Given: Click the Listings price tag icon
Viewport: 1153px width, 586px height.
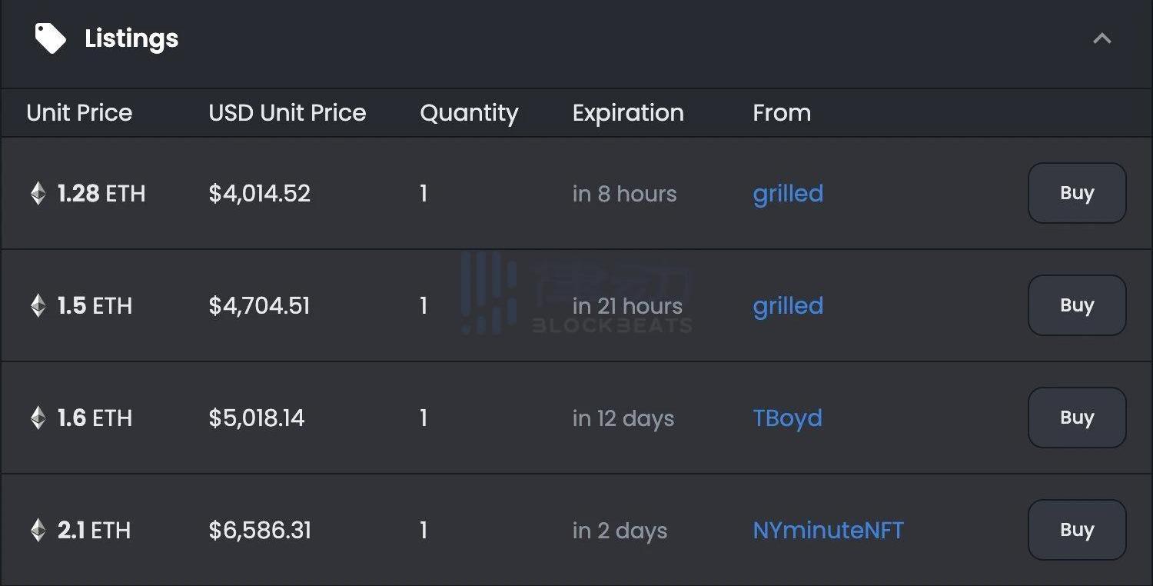Looking at the screenshot, I should 51,38.
